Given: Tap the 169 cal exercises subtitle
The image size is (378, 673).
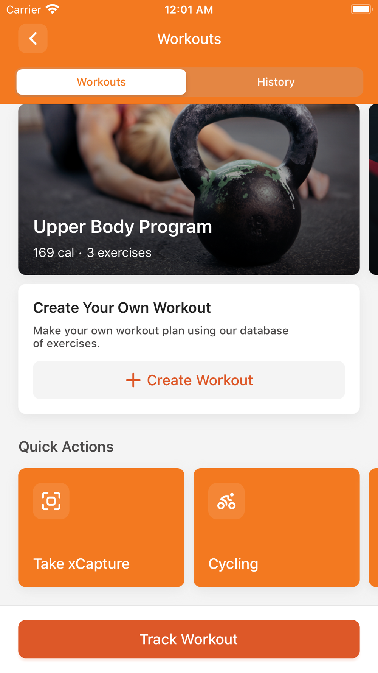Looking at the screenshot, I should coord(92,252).
